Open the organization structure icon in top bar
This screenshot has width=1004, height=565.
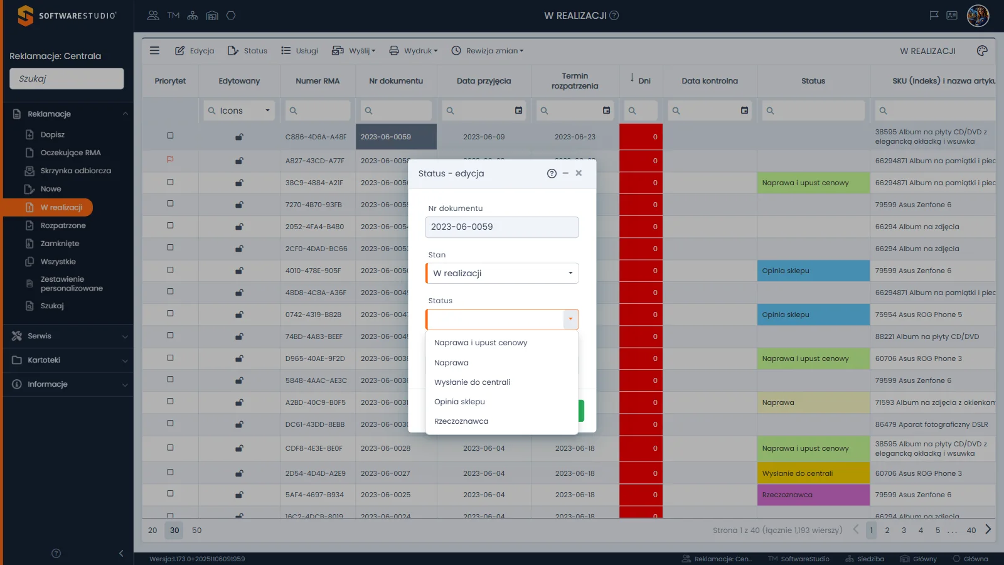pos(193,16)
